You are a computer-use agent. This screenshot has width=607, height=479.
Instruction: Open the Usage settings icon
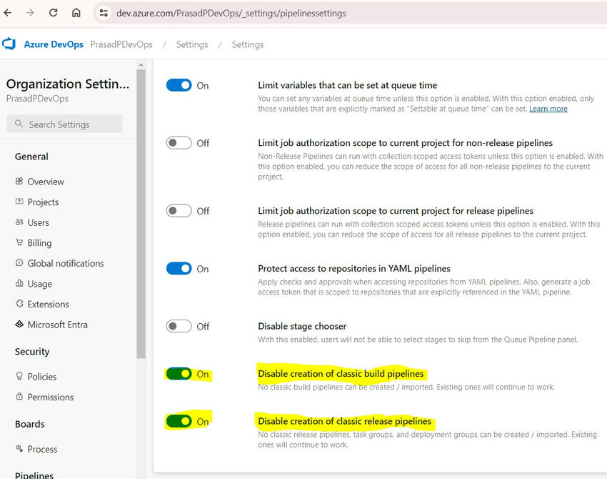[x=18, y=284]
